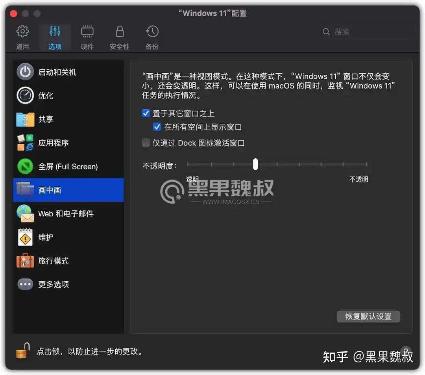Click the unlock padlock to prevent changes
The width and height of the screenshot is (425, 375).
coord(22,349)
